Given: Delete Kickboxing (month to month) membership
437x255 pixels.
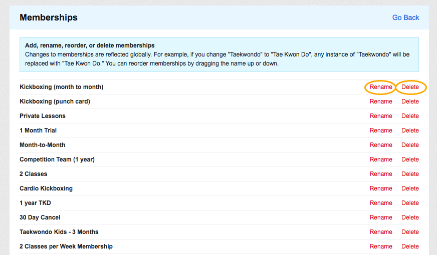Looking at the screenshot, I should [410, 87].
